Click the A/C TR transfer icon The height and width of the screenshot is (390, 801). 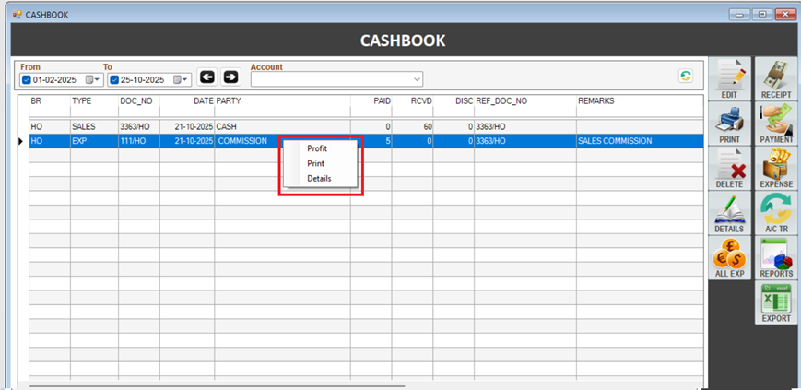[776, 213]
